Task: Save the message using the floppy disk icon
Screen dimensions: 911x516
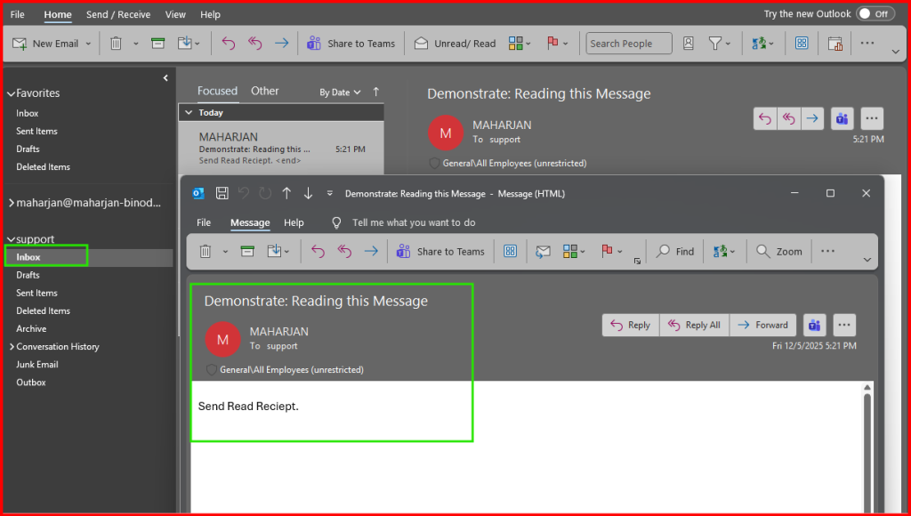Action: (x=222, y=193)
